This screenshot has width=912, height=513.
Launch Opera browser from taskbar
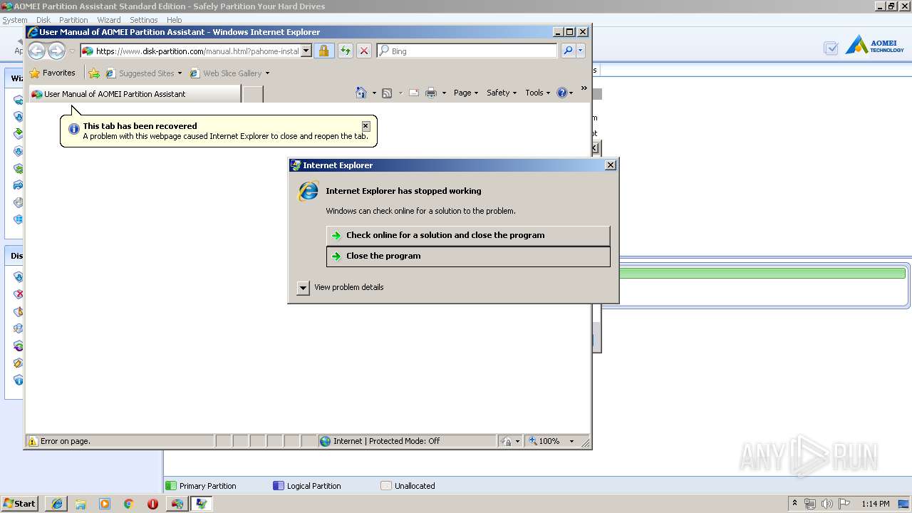pyautogui.click(x=152, y=504)
